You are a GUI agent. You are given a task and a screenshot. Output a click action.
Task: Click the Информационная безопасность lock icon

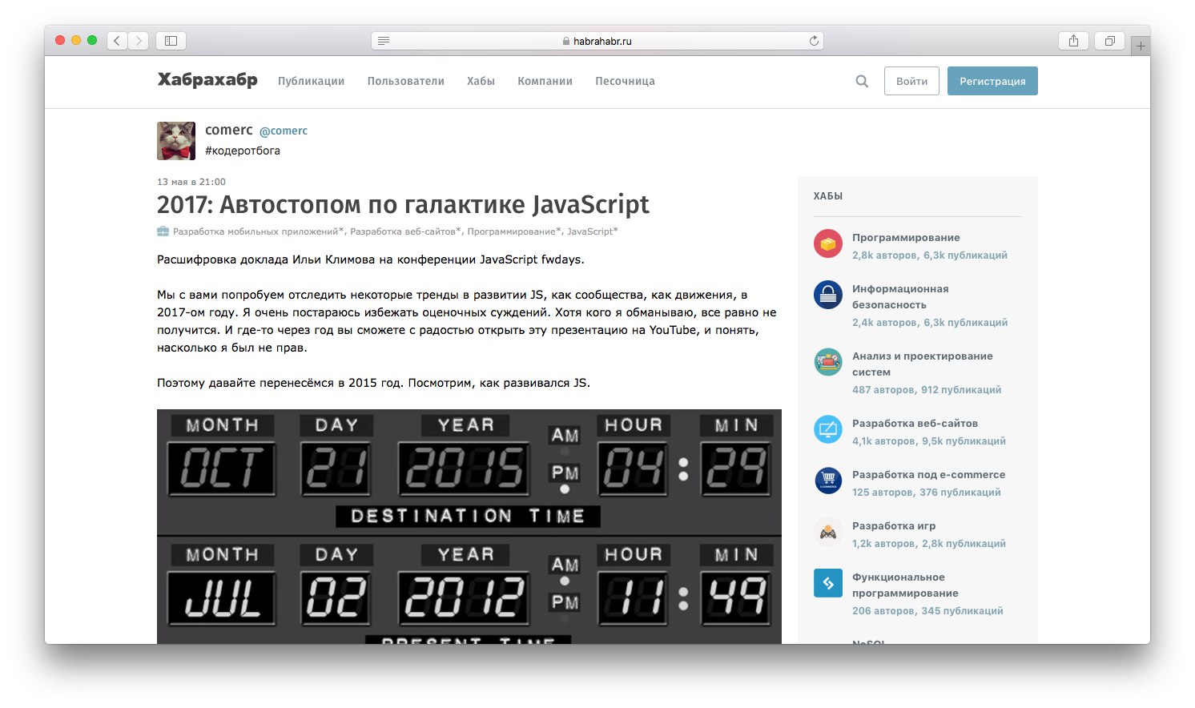tap(828, 295)
